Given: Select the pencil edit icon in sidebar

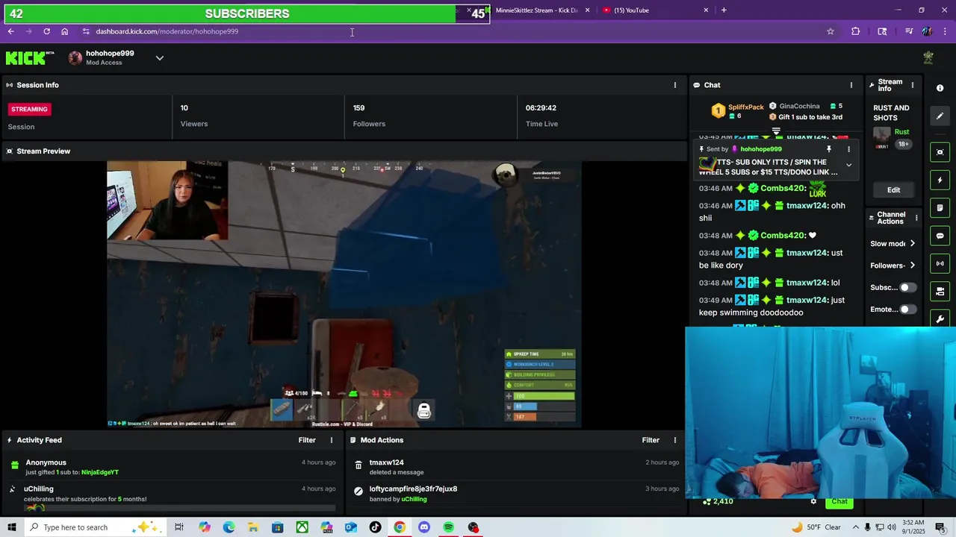Looking at the screenshot, I should click(940, 116).
